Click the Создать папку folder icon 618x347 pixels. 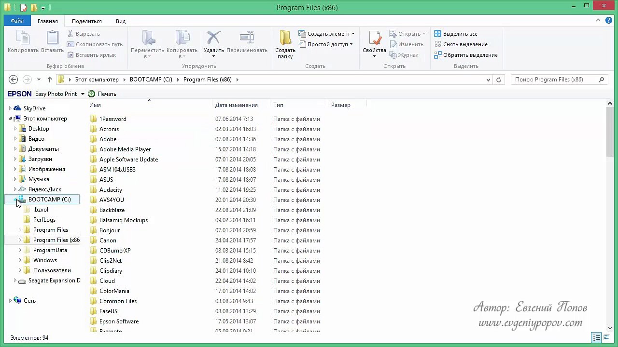[285, 38]
